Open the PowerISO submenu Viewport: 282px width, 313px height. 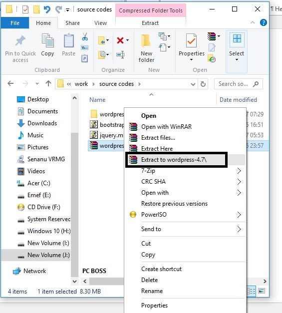[185, 215]
